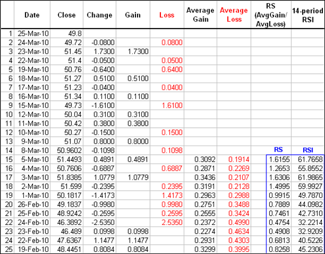The image size is (325, 254).
Task: Click close value 50.9602
Action: [x=69, y=150]
